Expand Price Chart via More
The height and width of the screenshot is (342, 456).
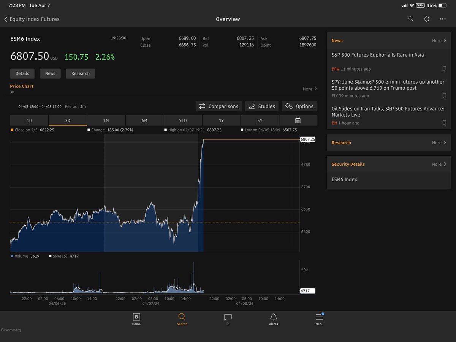pos(310,89)
